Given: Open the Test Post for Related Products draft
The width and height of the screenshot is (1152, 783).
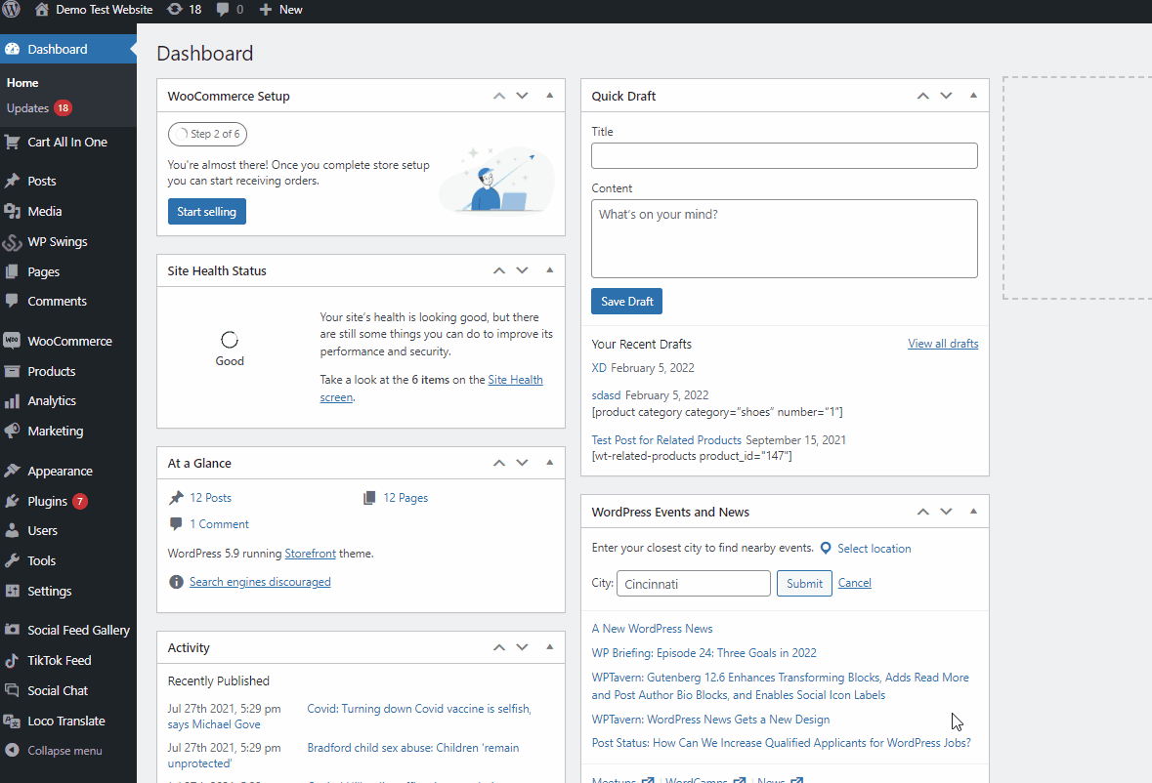Looking at the screenshot, I should click(x=666, y=440).
